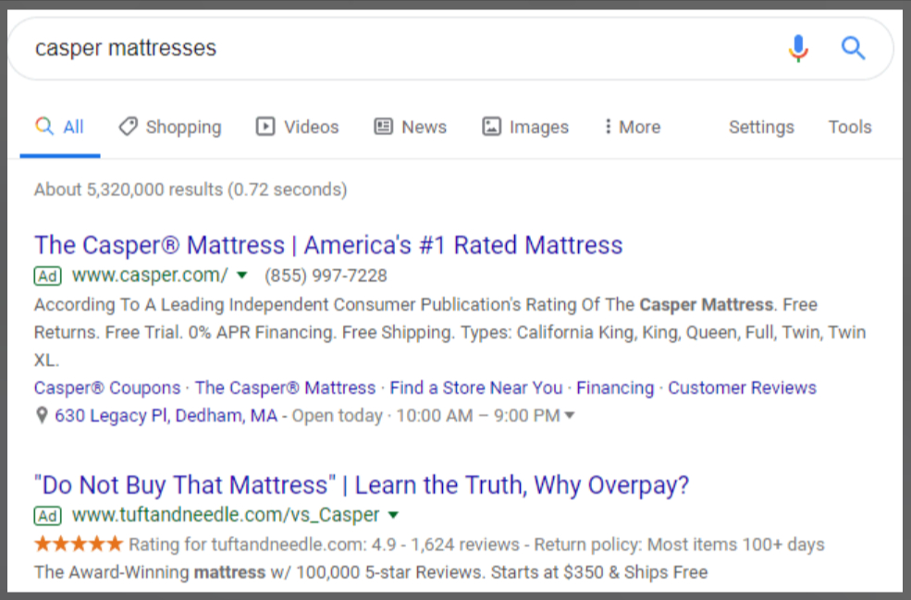Viewport: 911px width, 600px height.
Task: Open the Tools option
Action: pos(849,128)
